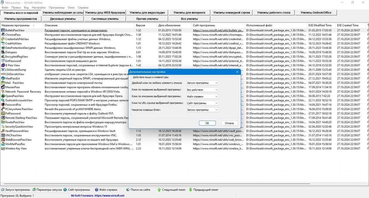Open Файл справки in bottom toolbar
The width and height of the screenshot is (369, 198).
point(106,190)
